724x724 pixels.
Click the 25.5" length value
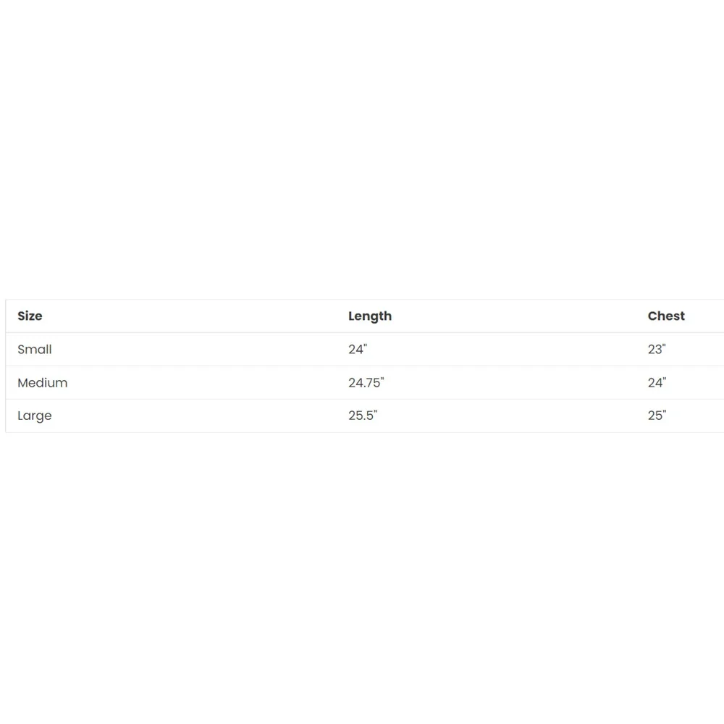click(363, 415)
